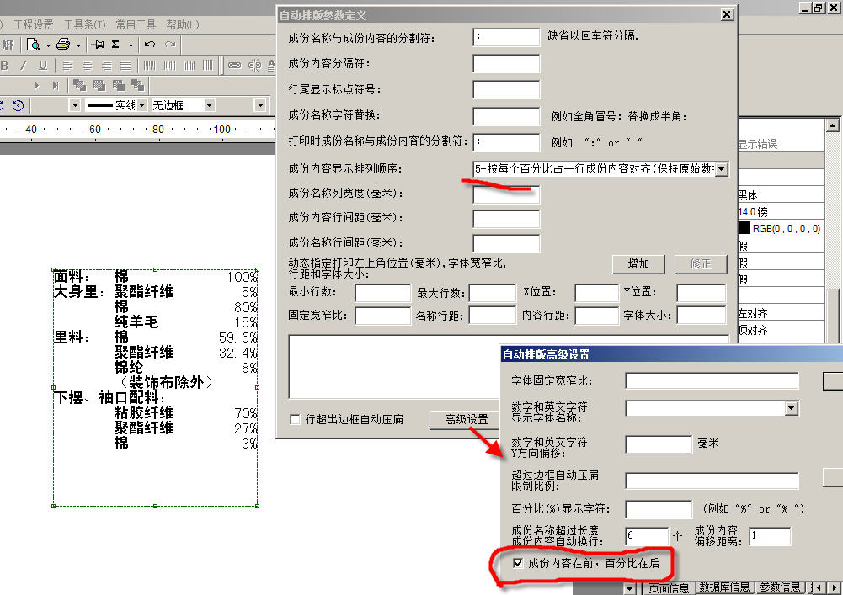843x595 pixels.
Task: Click the last vertical-lines column icon
Action: click(208, 66)
